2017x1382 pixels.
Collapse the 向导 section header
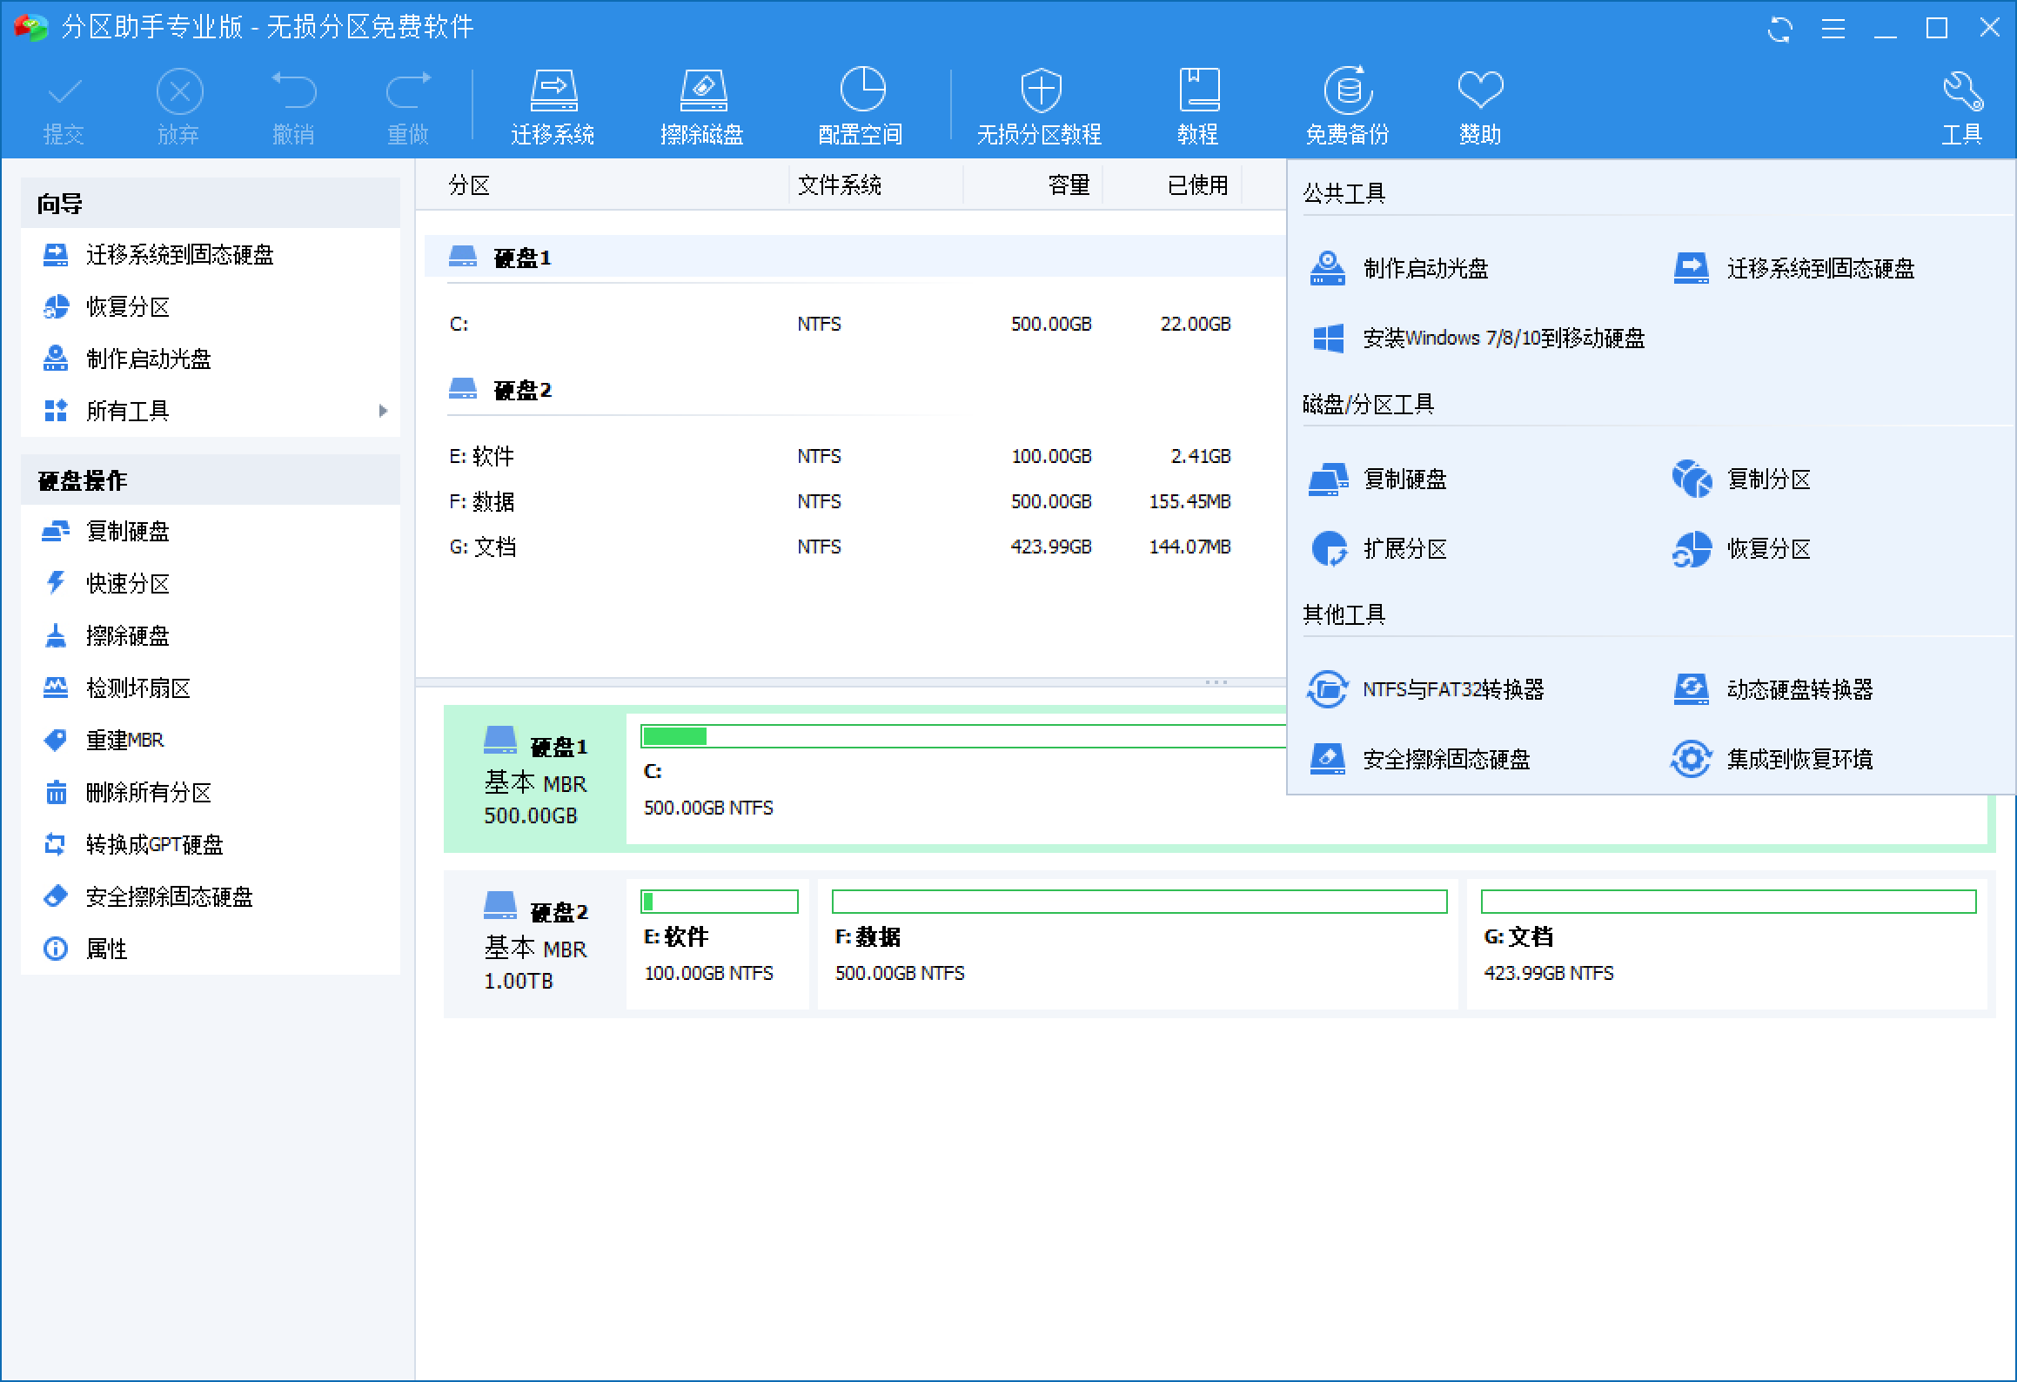(x=211, y=203)
